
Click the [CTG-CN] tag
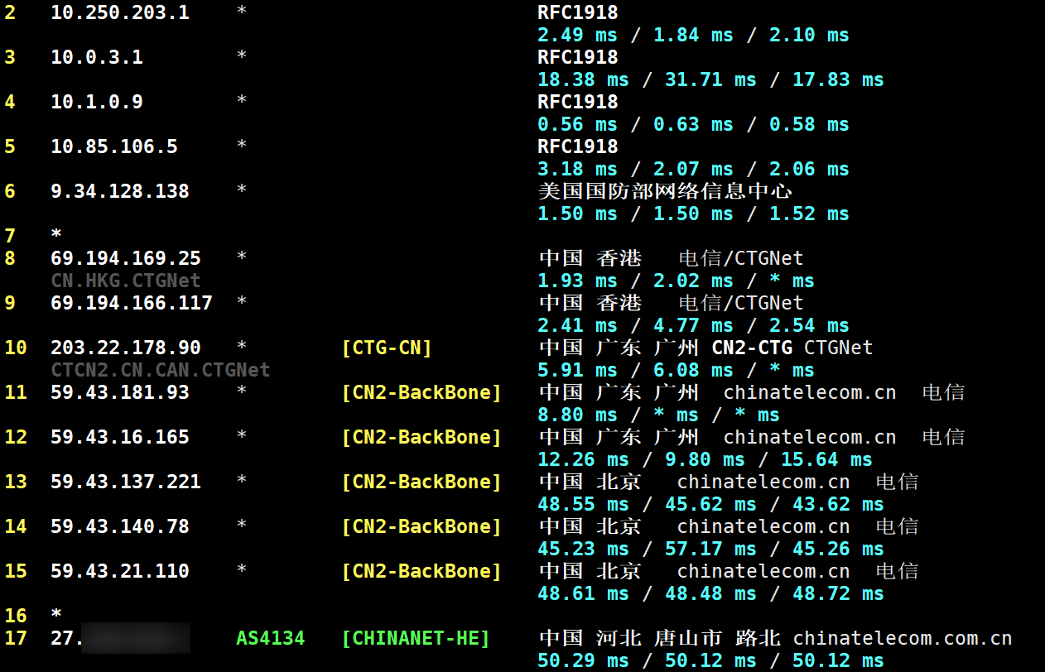[387, 348]
